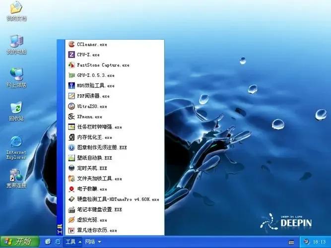Screen dimensions: 331x248
Task: Click the XPmenu.exe icon
Action: [x=71, y=117]
